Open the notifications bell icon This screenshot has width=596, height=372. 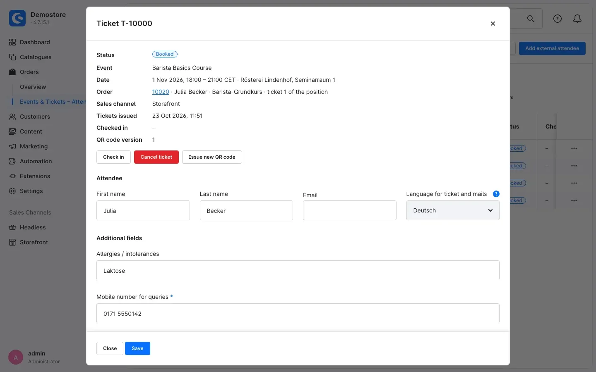(577, 19)
